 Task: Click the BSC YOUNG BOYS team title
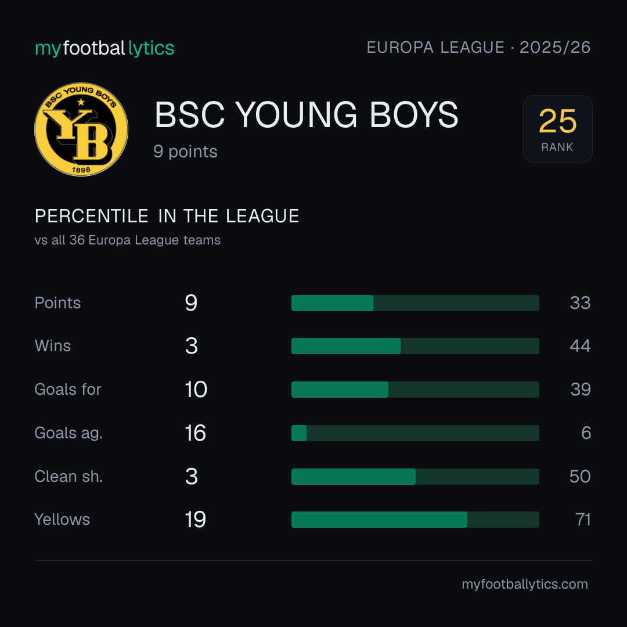pyautogui.click(x=307, y=115)
